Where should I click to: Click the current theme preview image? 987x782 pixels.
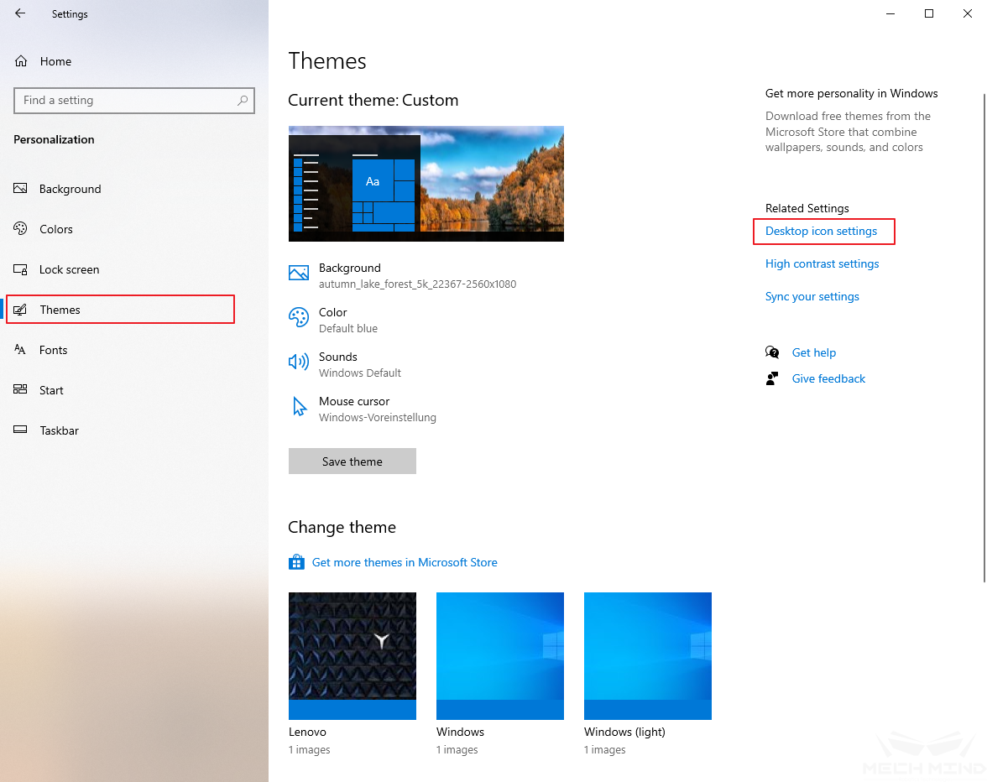point(426,184)
